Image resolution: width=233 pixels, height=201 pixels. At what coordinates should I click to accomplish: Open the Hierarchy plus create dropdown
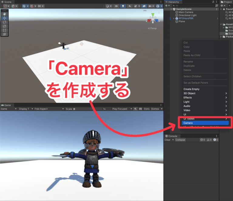point(167,5)
